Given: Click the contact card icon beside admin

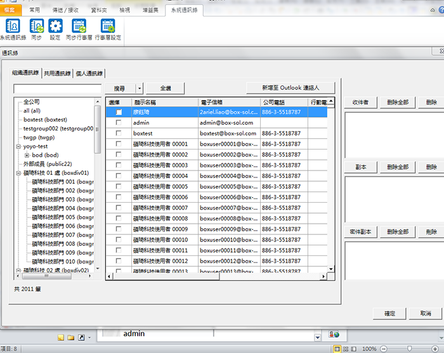Looking at the screenshot, I should click(x=334, y=335).
